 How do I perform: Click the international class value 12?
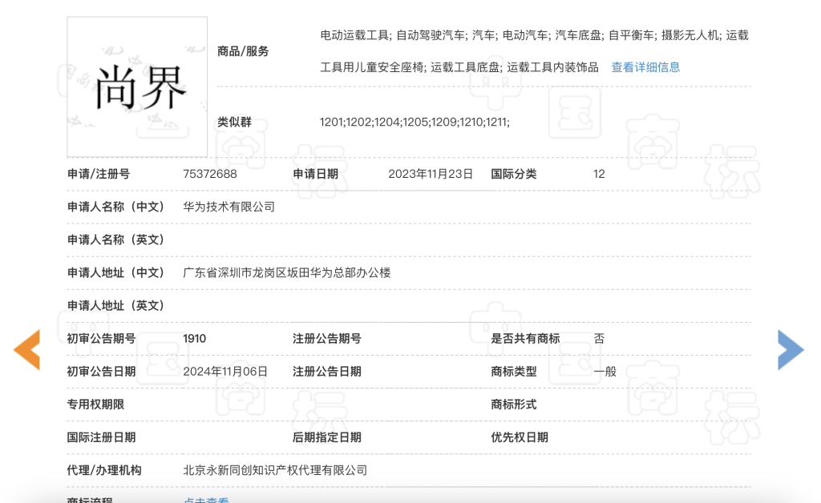click(599, 174)
